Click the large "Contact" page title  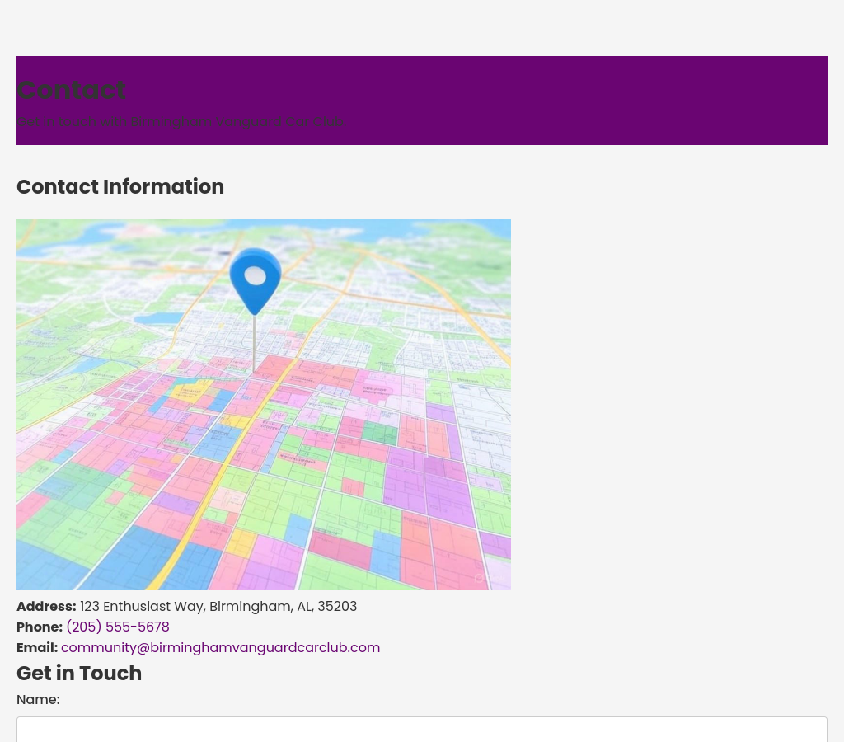click(71, 90)
